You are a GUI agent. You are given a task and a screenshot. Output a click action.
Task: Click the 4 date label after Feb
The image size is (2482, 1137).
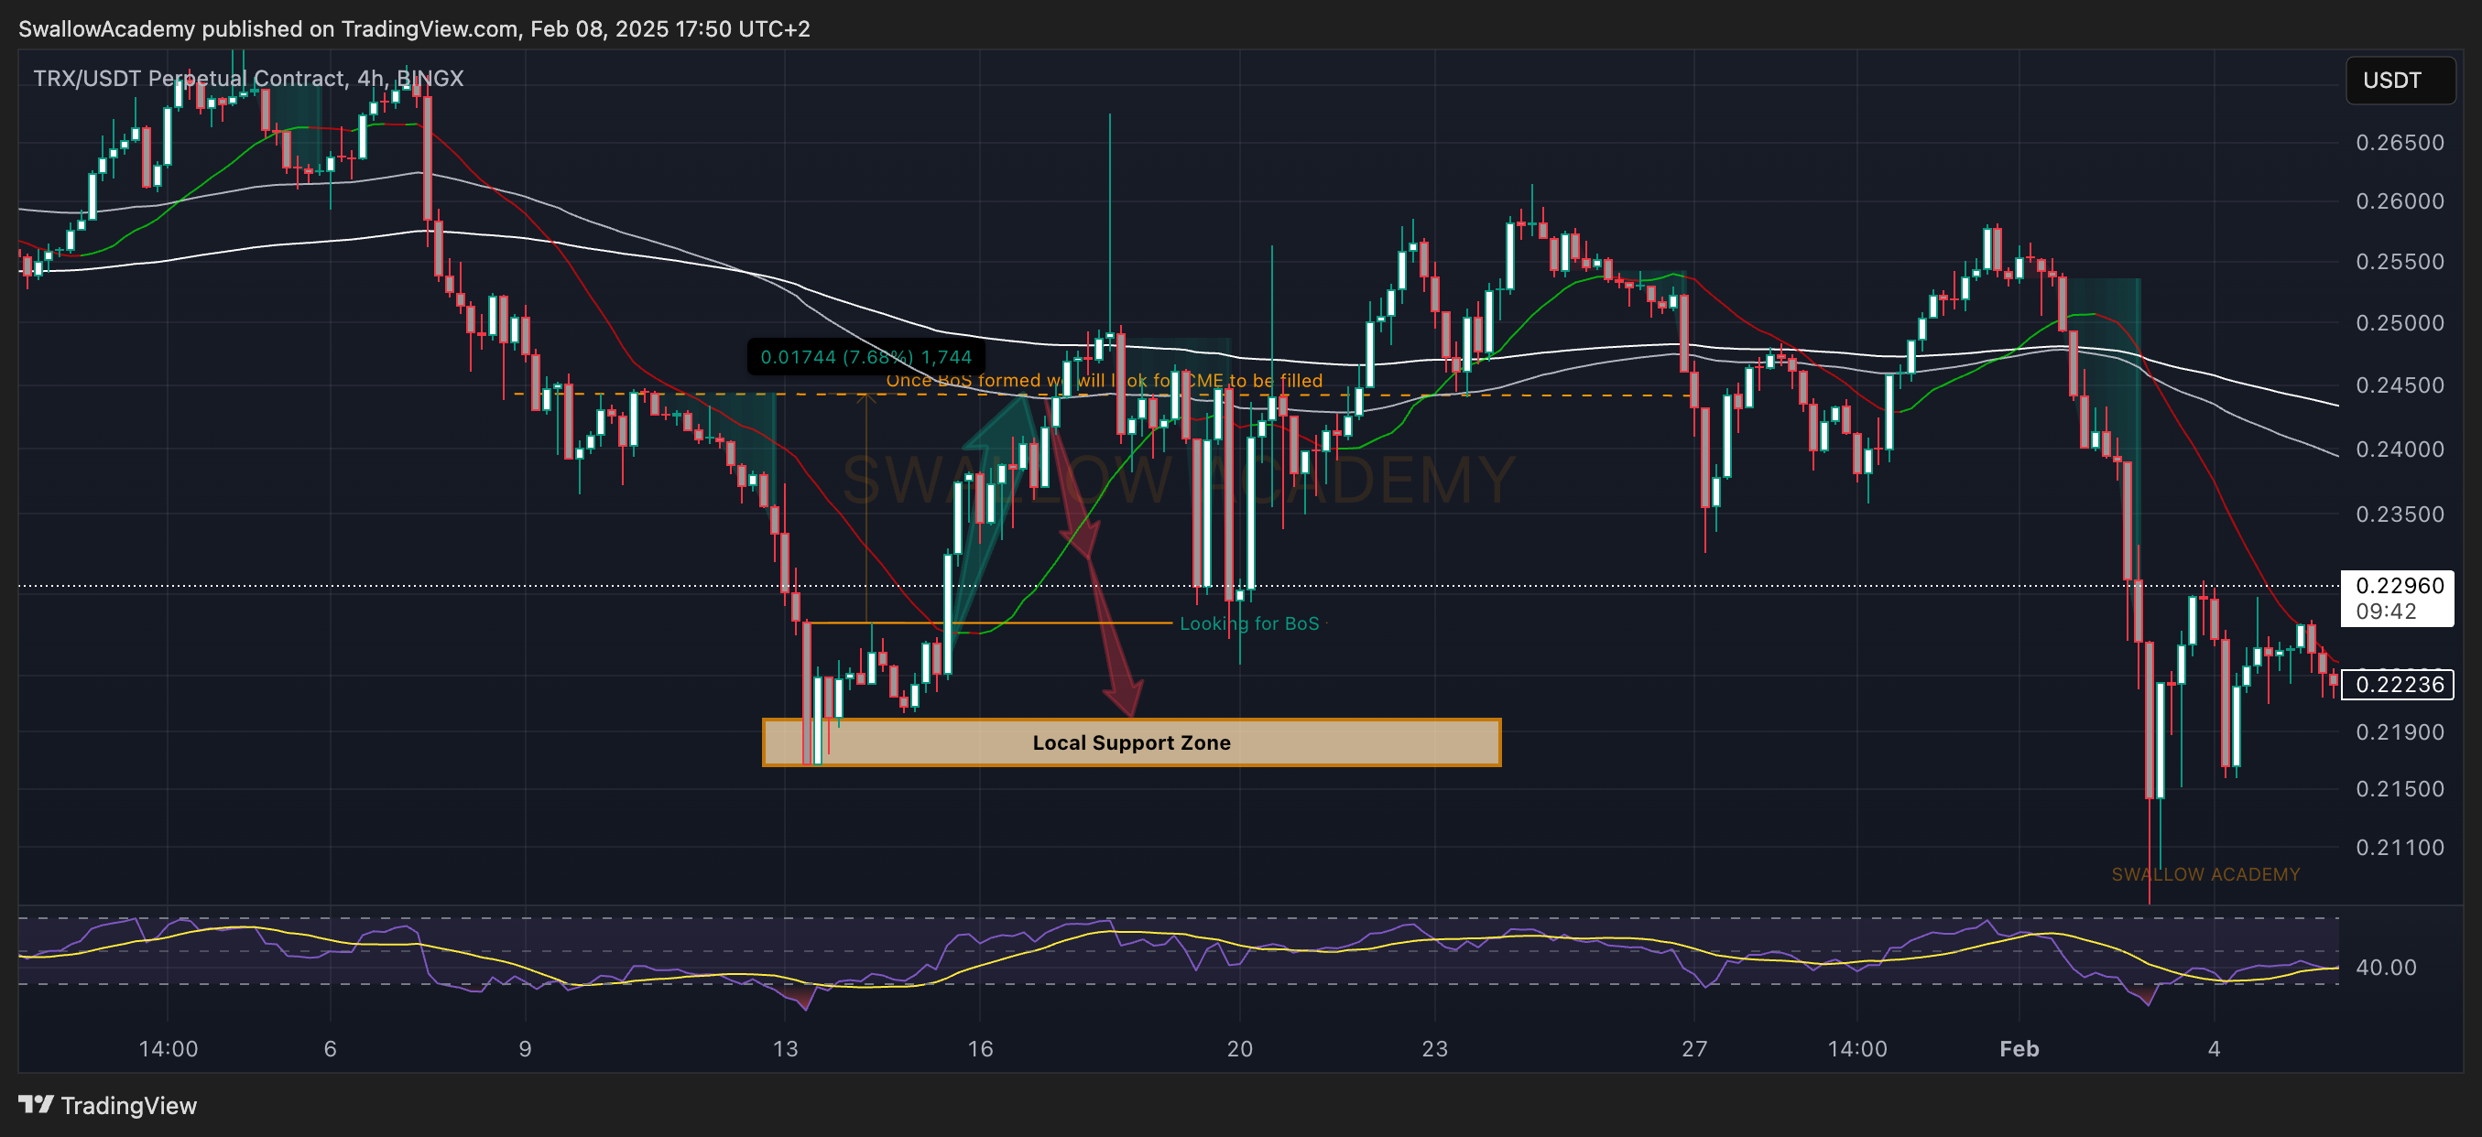(x=2215, y=1049)
